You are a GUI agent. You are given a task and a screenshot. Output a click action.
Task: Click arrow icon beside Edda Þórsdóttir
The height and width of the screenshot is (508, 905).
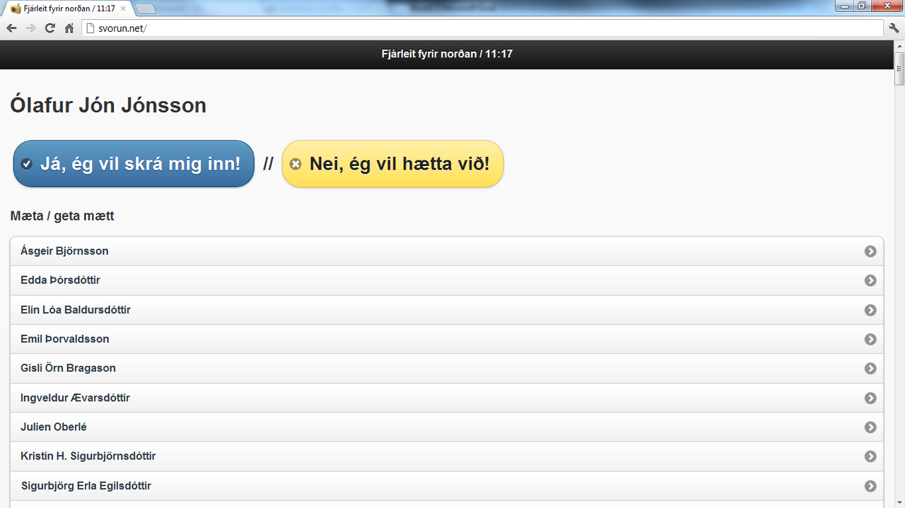pyautogui.click(x=870, y=280)
